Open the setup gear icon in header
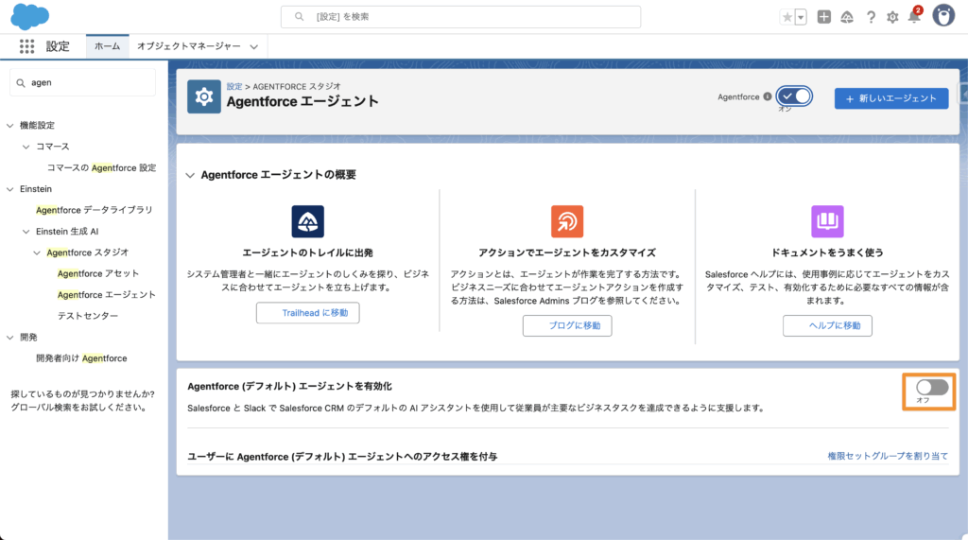The width and height of the screenshot is (968, 540). 892,17
